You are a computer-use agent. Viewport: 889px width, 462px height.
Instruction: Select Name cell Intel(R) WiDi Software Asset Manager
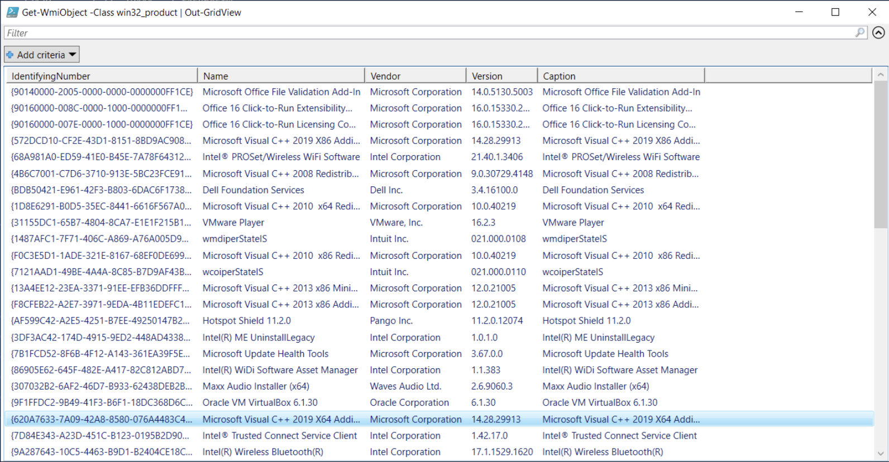coord(280,370)
